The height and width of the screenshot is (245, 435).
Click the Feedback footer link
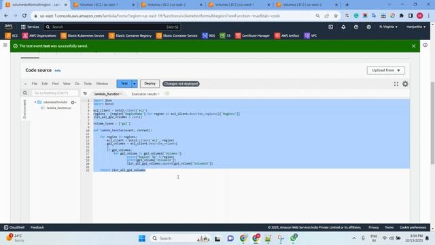click(37, 227)
